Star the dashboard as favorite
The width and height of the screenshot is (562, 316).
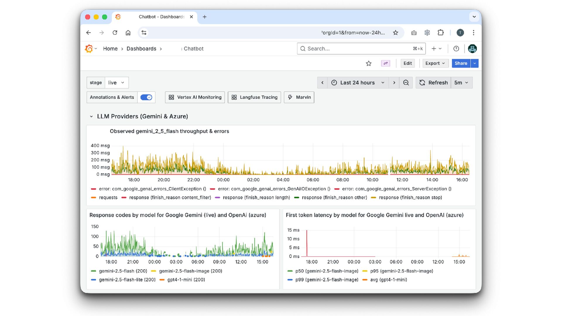(x=369, y=63)
